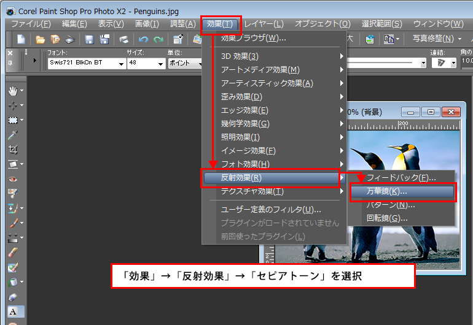Open the 調整(A) menu
The height and width of the screenshot is (325, 473).
183,24
